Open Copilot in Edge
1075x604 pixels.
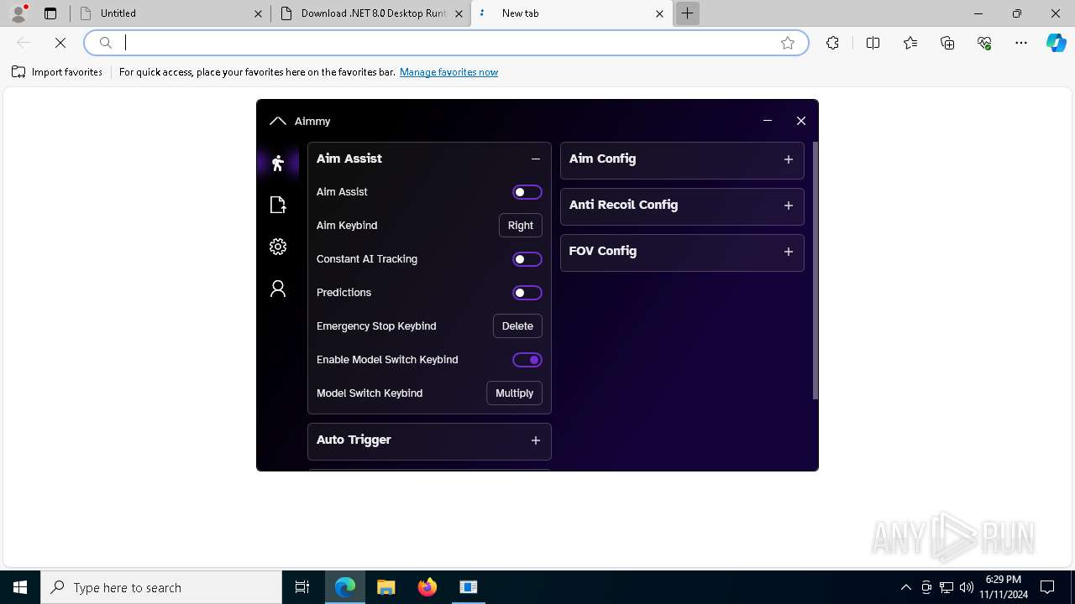click(1057, 43)
